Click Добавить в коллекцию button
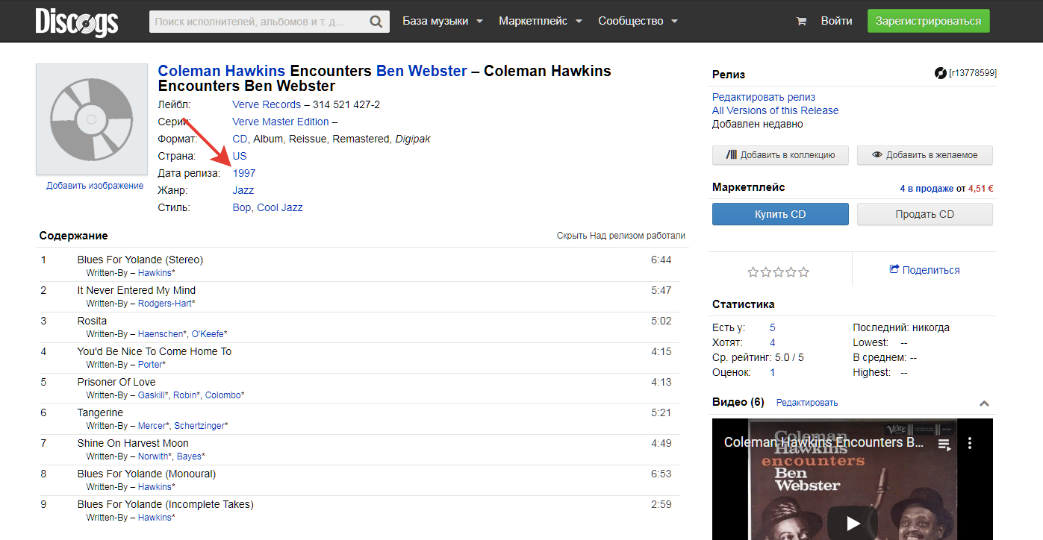Image resolution: width=1043 pixels, height=540 pixels. [x=780, y=155]
